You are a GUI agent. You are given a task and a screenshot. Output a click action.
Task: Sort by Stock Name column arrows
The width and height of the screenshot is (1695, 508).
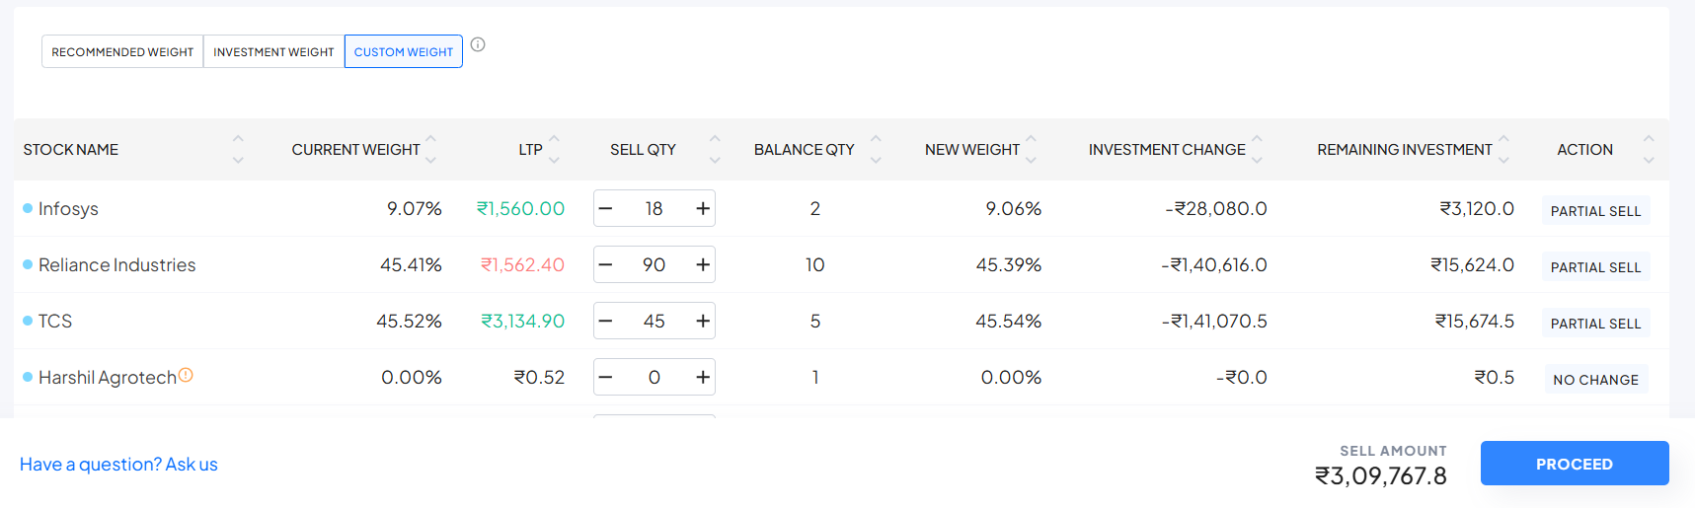pyautogui.click(x=238, y=149)
